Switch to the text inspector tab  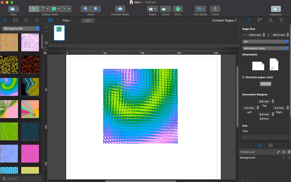point(281,20)
